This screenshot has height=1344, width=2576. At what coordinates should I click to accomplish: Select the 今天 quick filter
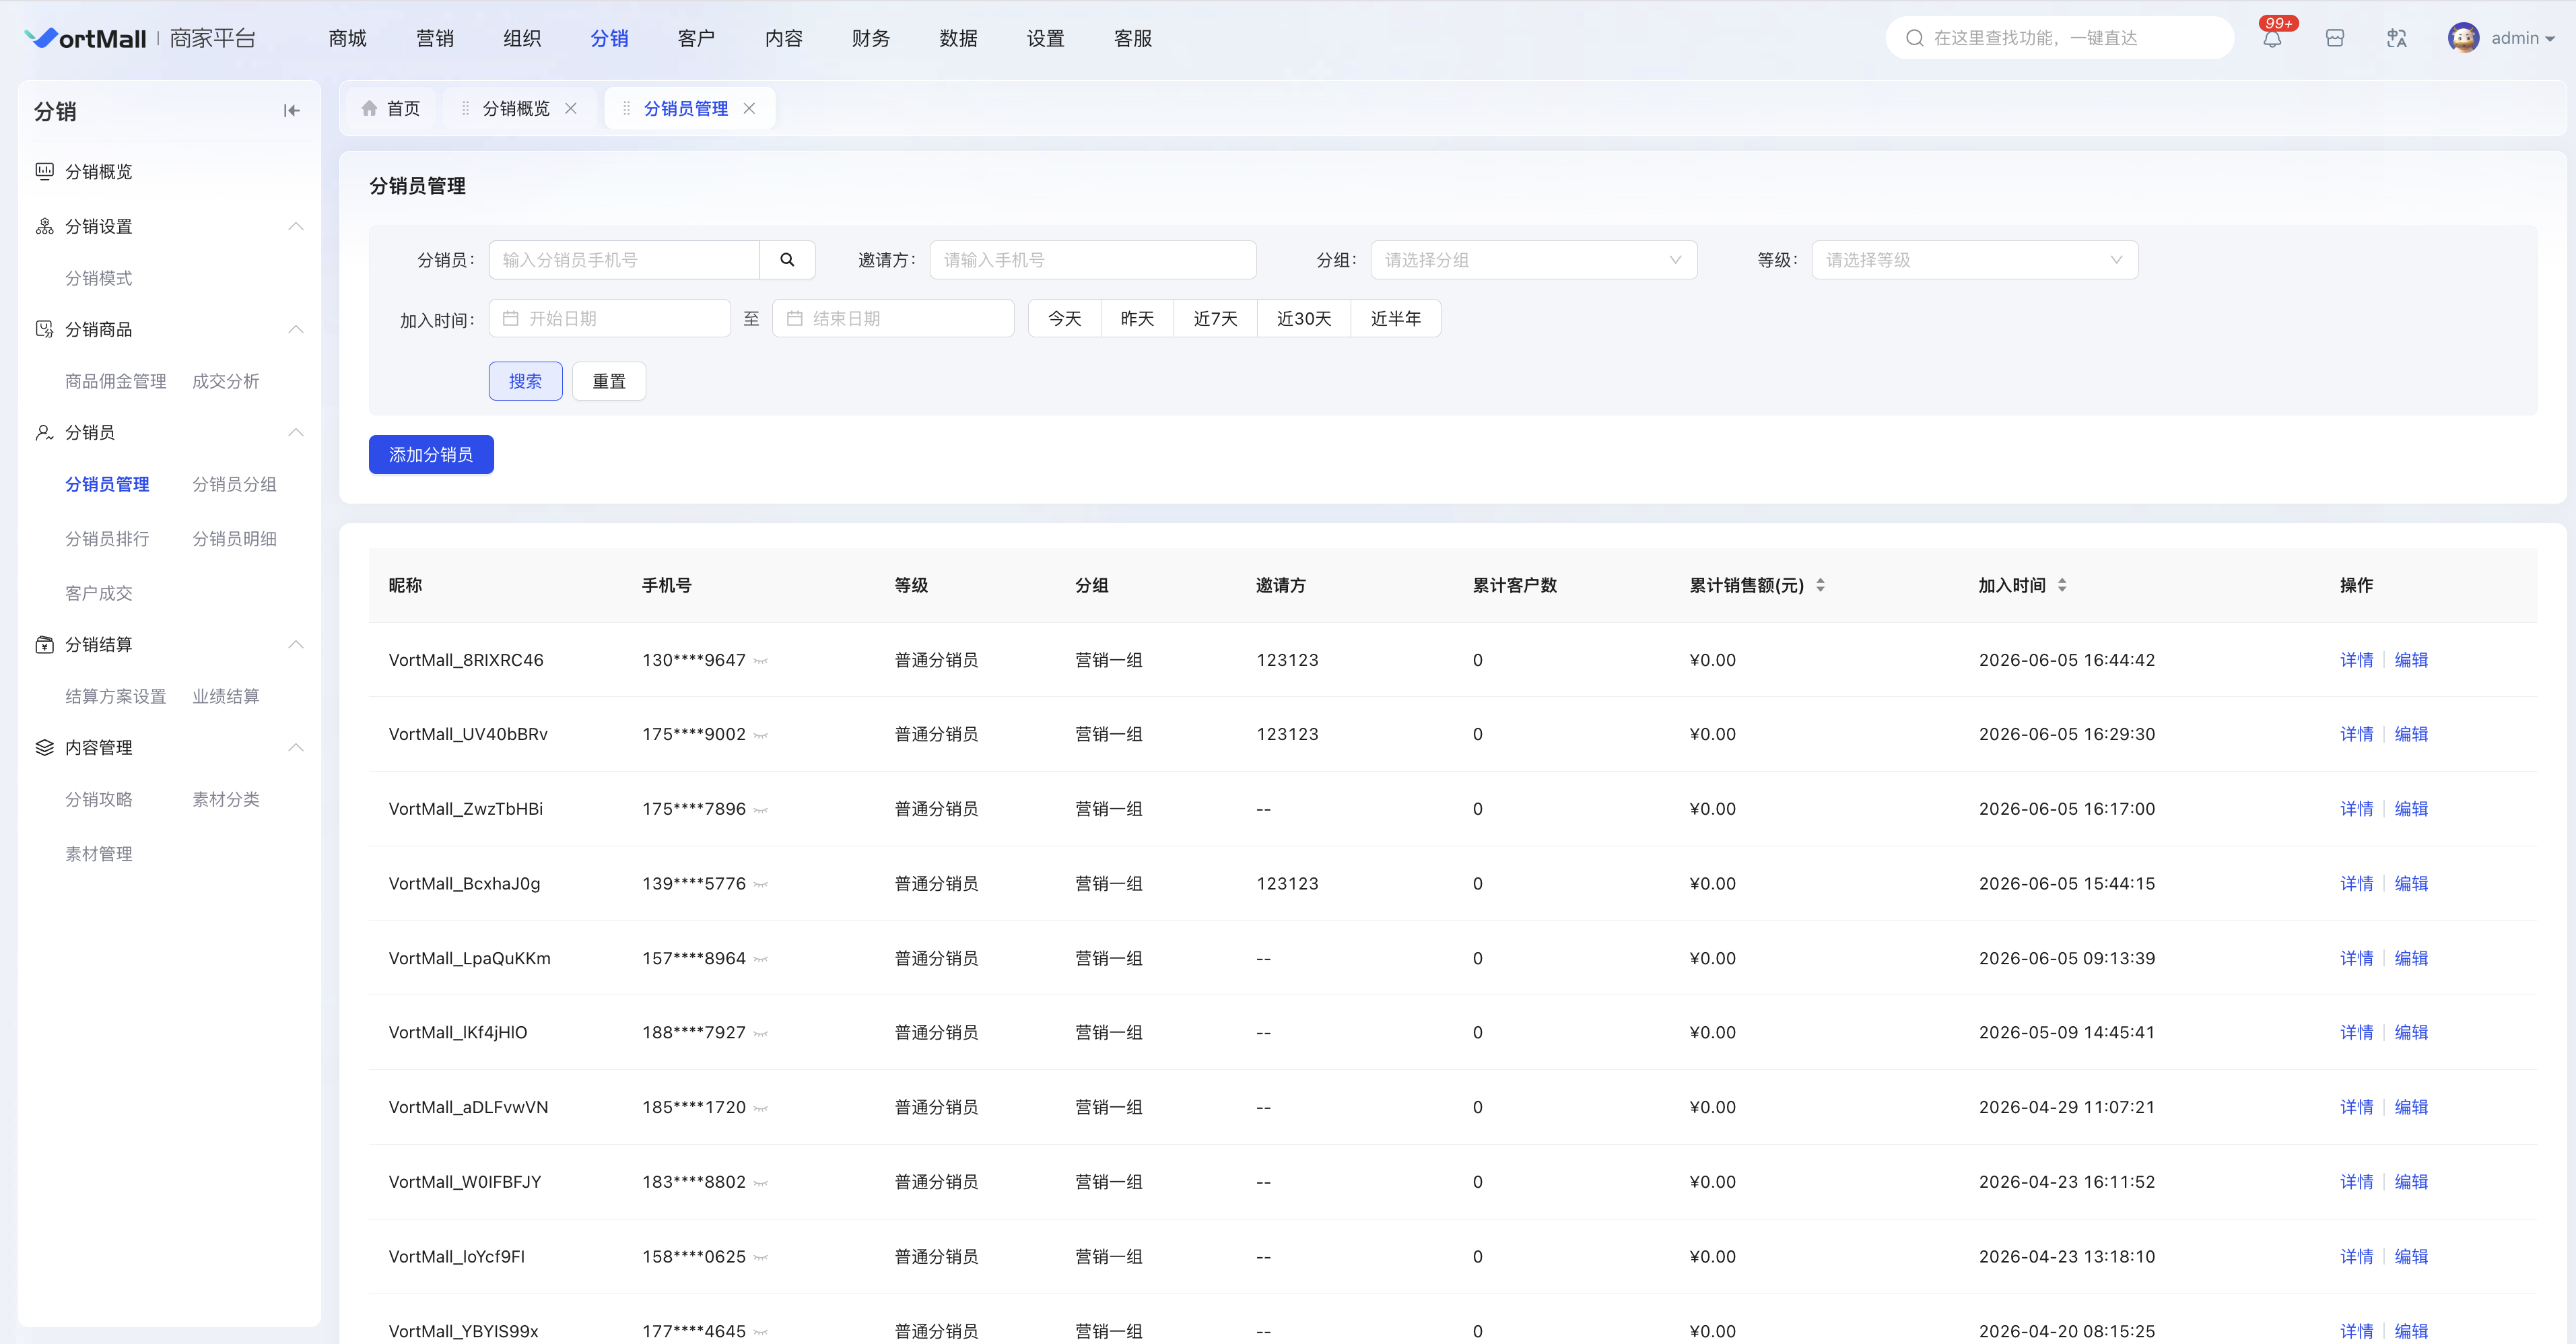[1064, 318]
